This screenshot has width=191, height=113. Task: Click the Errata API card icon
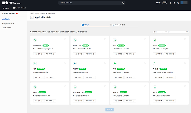click(115, 87)
